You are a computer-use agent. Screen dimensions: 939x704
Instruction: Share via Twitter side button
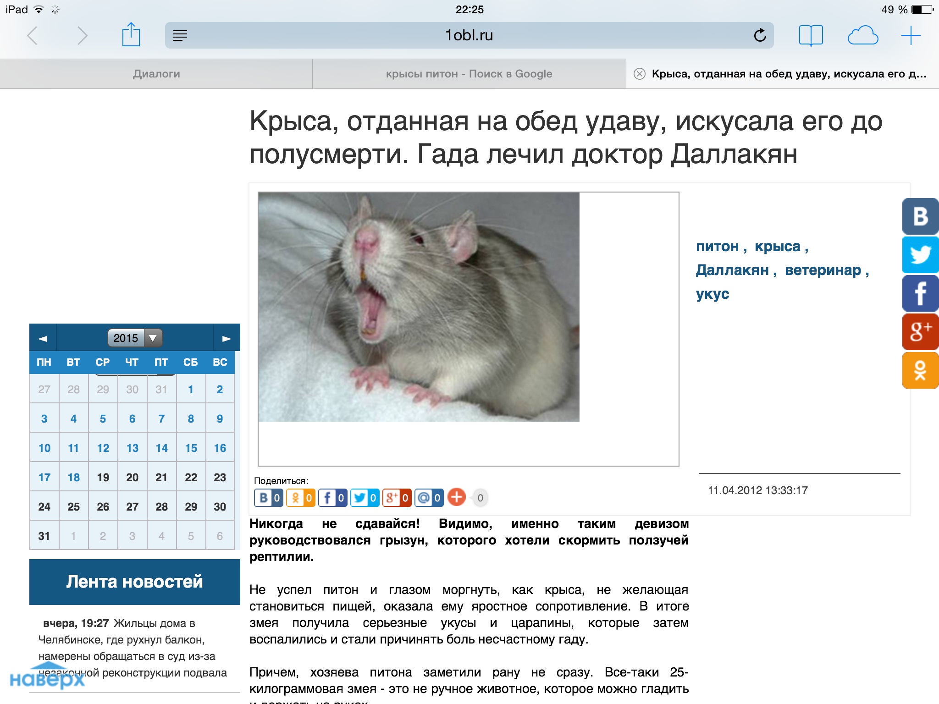pos(920,254)
